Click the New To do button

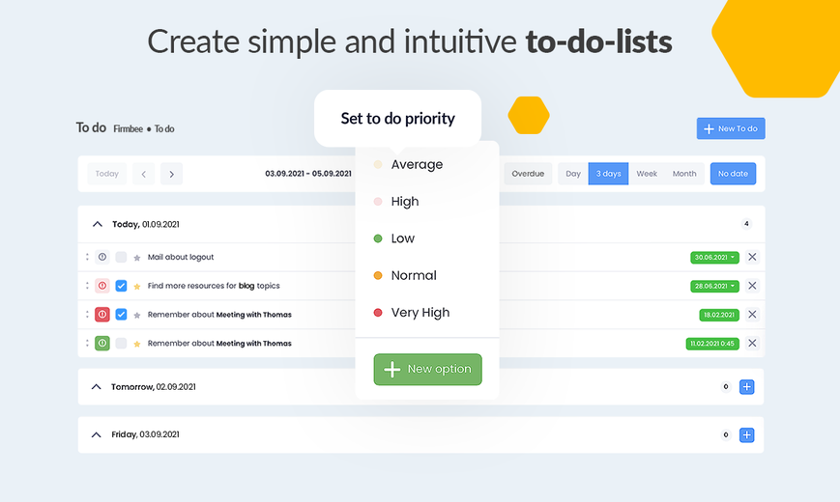pos(731,128)
